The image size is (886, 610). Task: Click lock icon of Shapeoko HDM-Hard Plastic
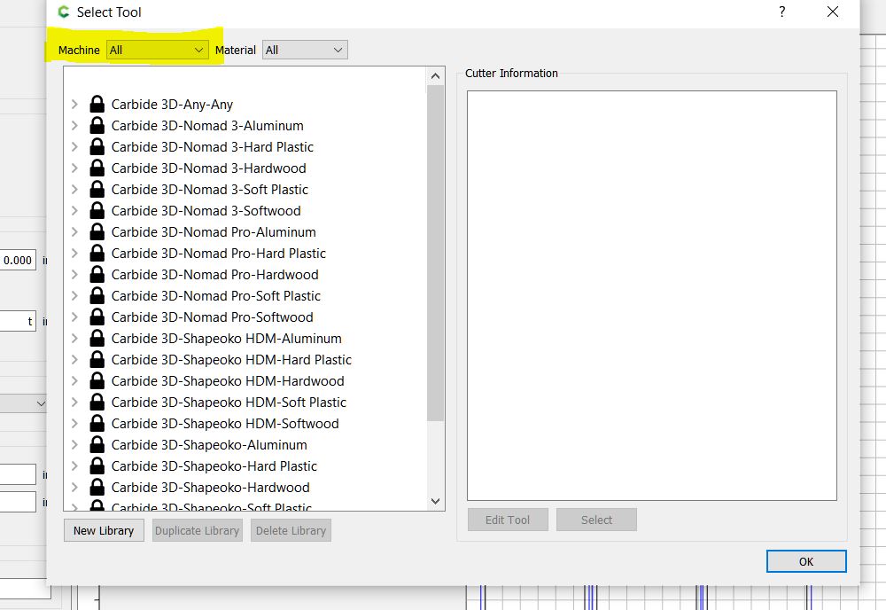[x=97, y=360]
